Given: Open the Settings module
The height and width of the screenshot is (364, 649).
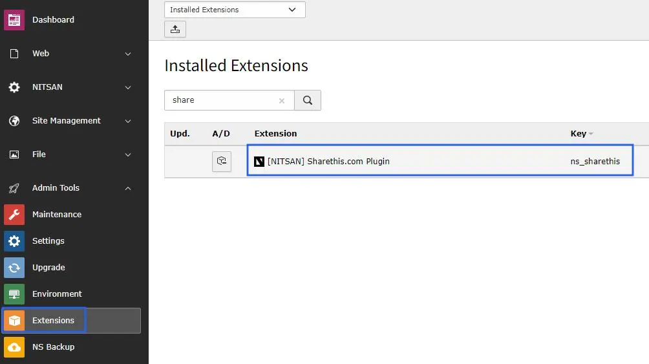Looking at the screenshot, I should 48,241.
